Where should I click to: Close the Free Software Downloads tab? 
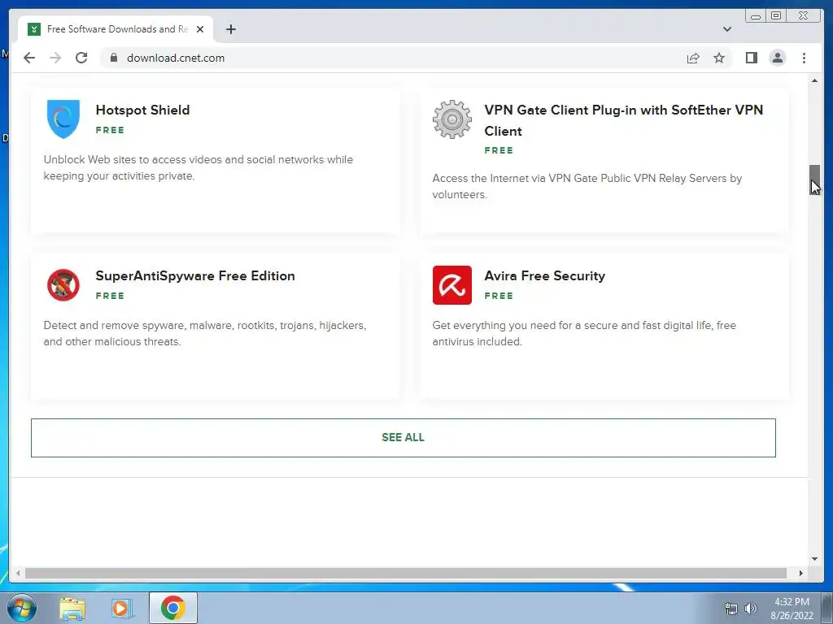[200, 29]
